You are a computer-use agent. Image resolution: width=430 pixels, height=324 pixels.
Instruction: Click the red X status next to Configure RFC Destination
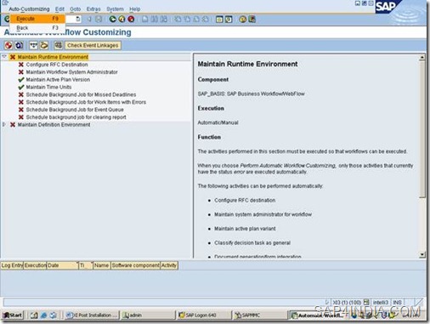[x=21, y=65]
